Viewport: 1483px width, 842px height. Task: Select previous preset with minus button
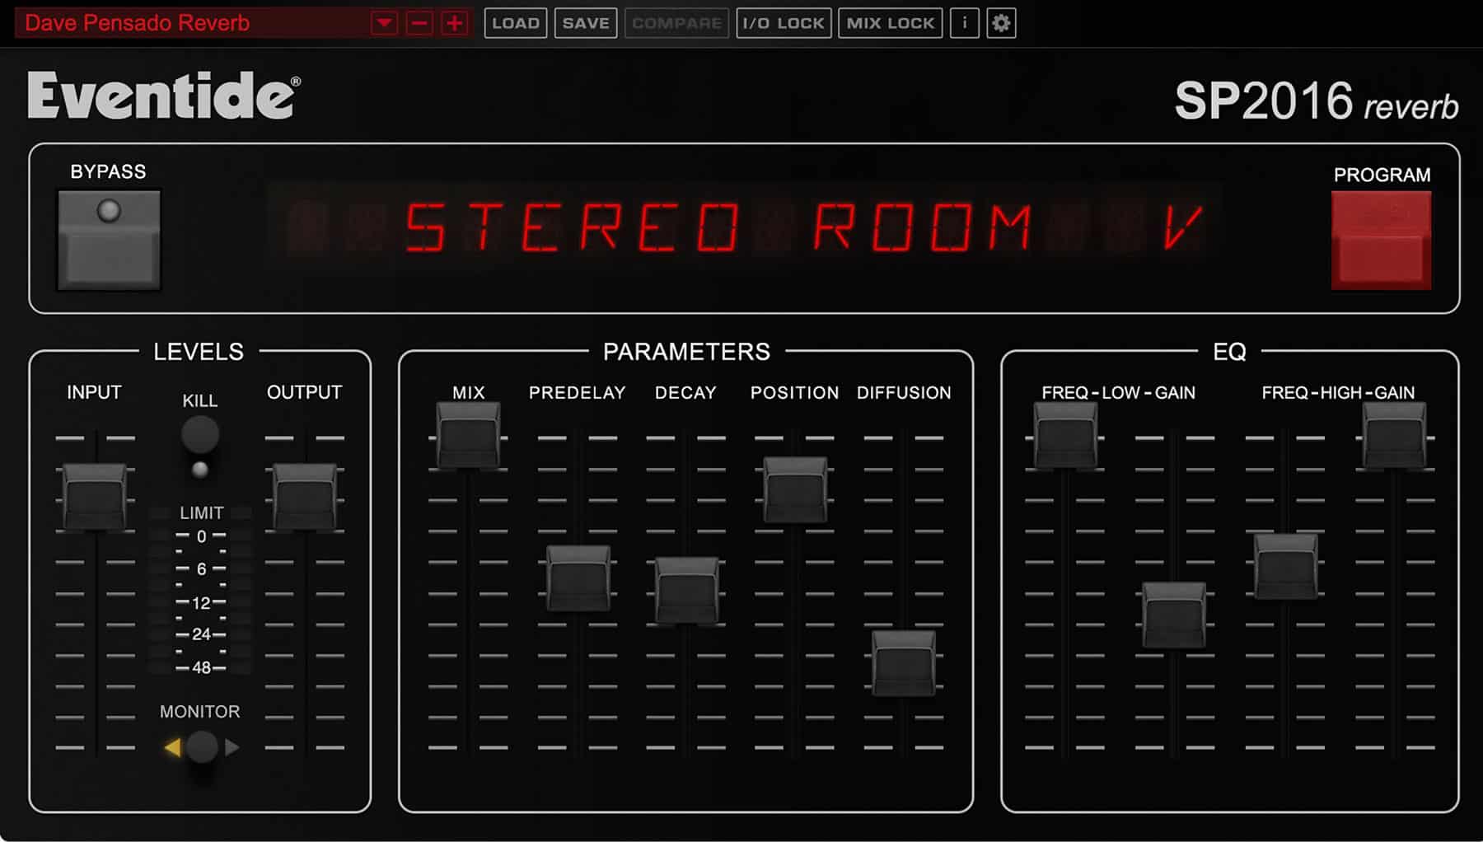click(419, 23)
